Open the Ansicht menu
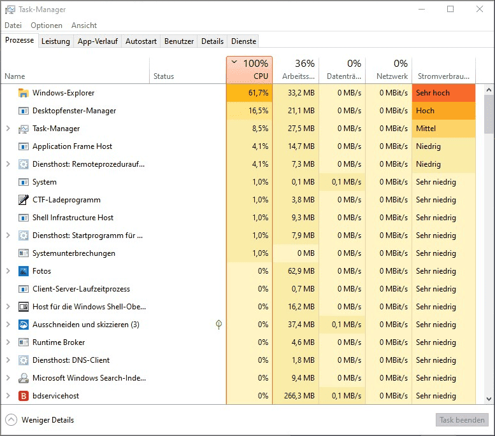Image resolution: width=495 pixels, height=436 pixels. pos(84,25)
